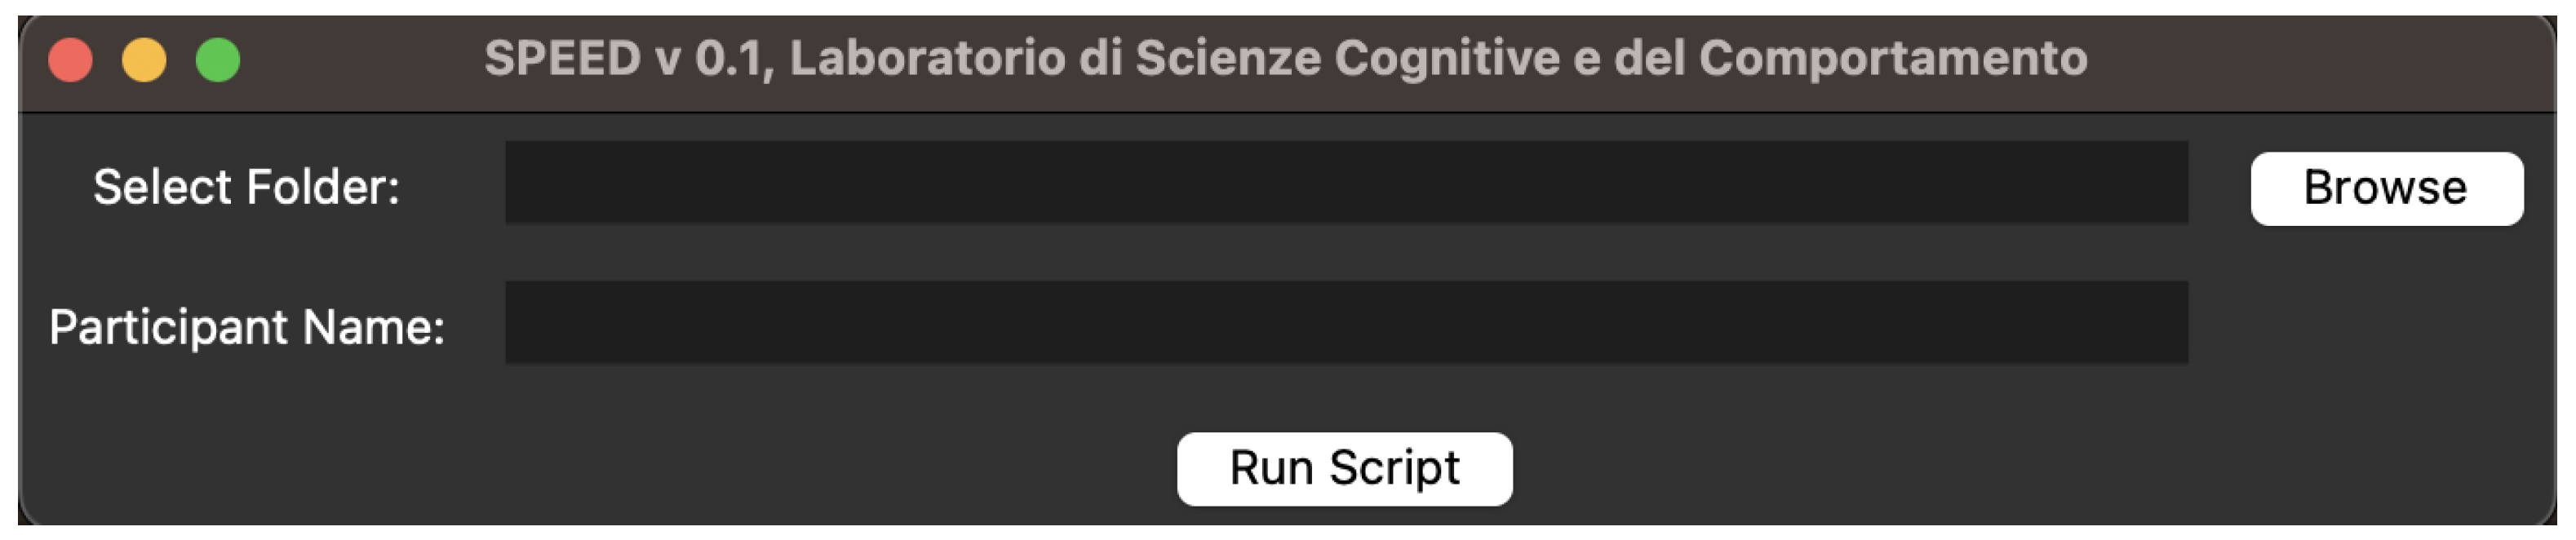The height and width of the screenshot is (540, 2576).
Task: Open the folder chooser via Browse
Action: click(2386, 188)
